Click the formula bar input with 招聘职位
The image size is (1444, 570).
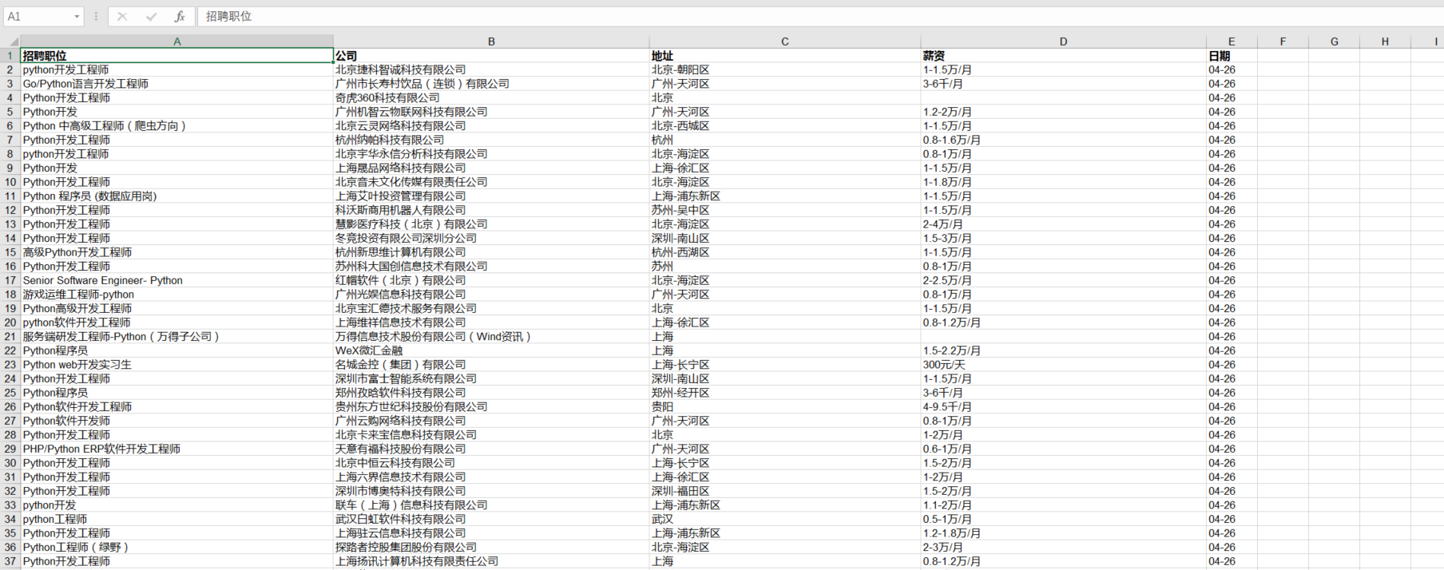coord(819,16)
